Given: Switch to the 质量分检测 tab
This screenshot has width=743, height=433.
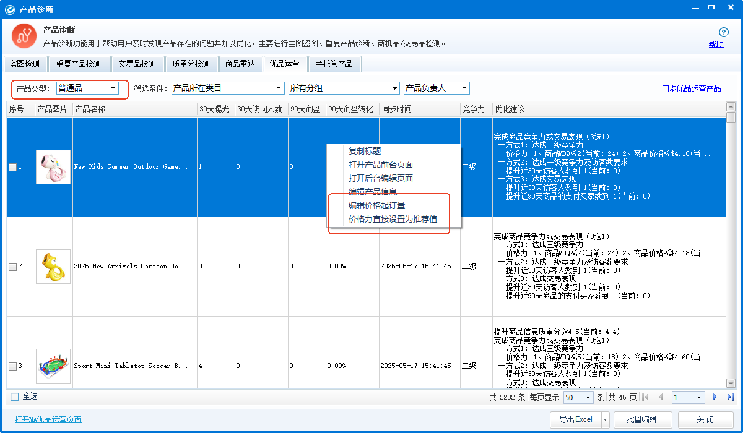Looking at the screenshot, I should 191,64.
